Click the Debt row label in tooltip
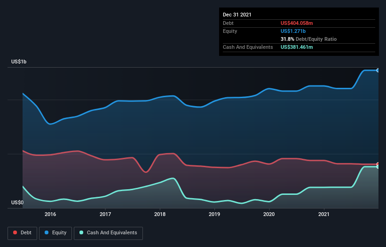 pyautogui.click(x=228, y=23)
